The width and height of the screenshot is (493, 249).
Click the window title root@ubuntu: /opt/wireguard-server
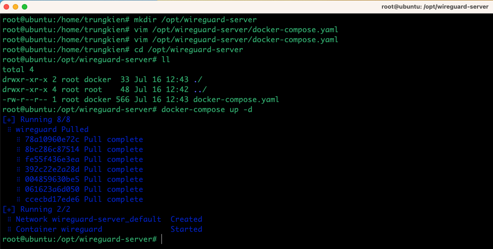pyautogui.click(x=435, y=7)
